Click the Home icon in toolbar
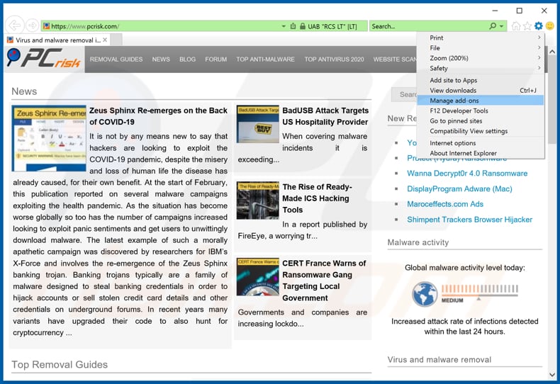560x384 pixels. click(516, 26)
